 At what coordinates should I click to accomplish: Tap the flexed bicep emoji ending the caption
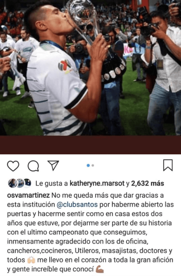(100, 269)
